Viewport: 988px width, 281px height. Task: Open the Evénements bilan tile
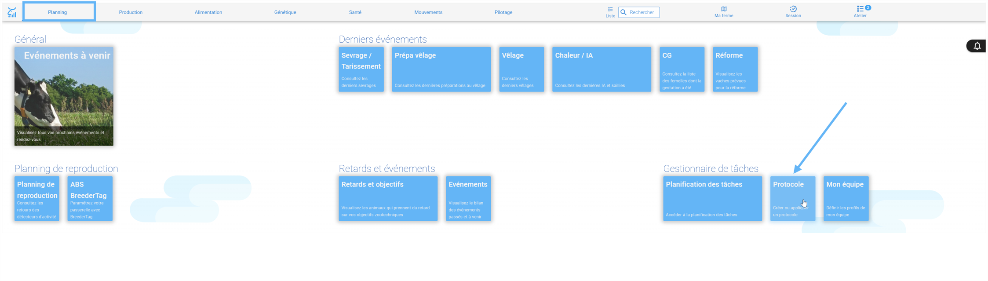pos(468,199)
